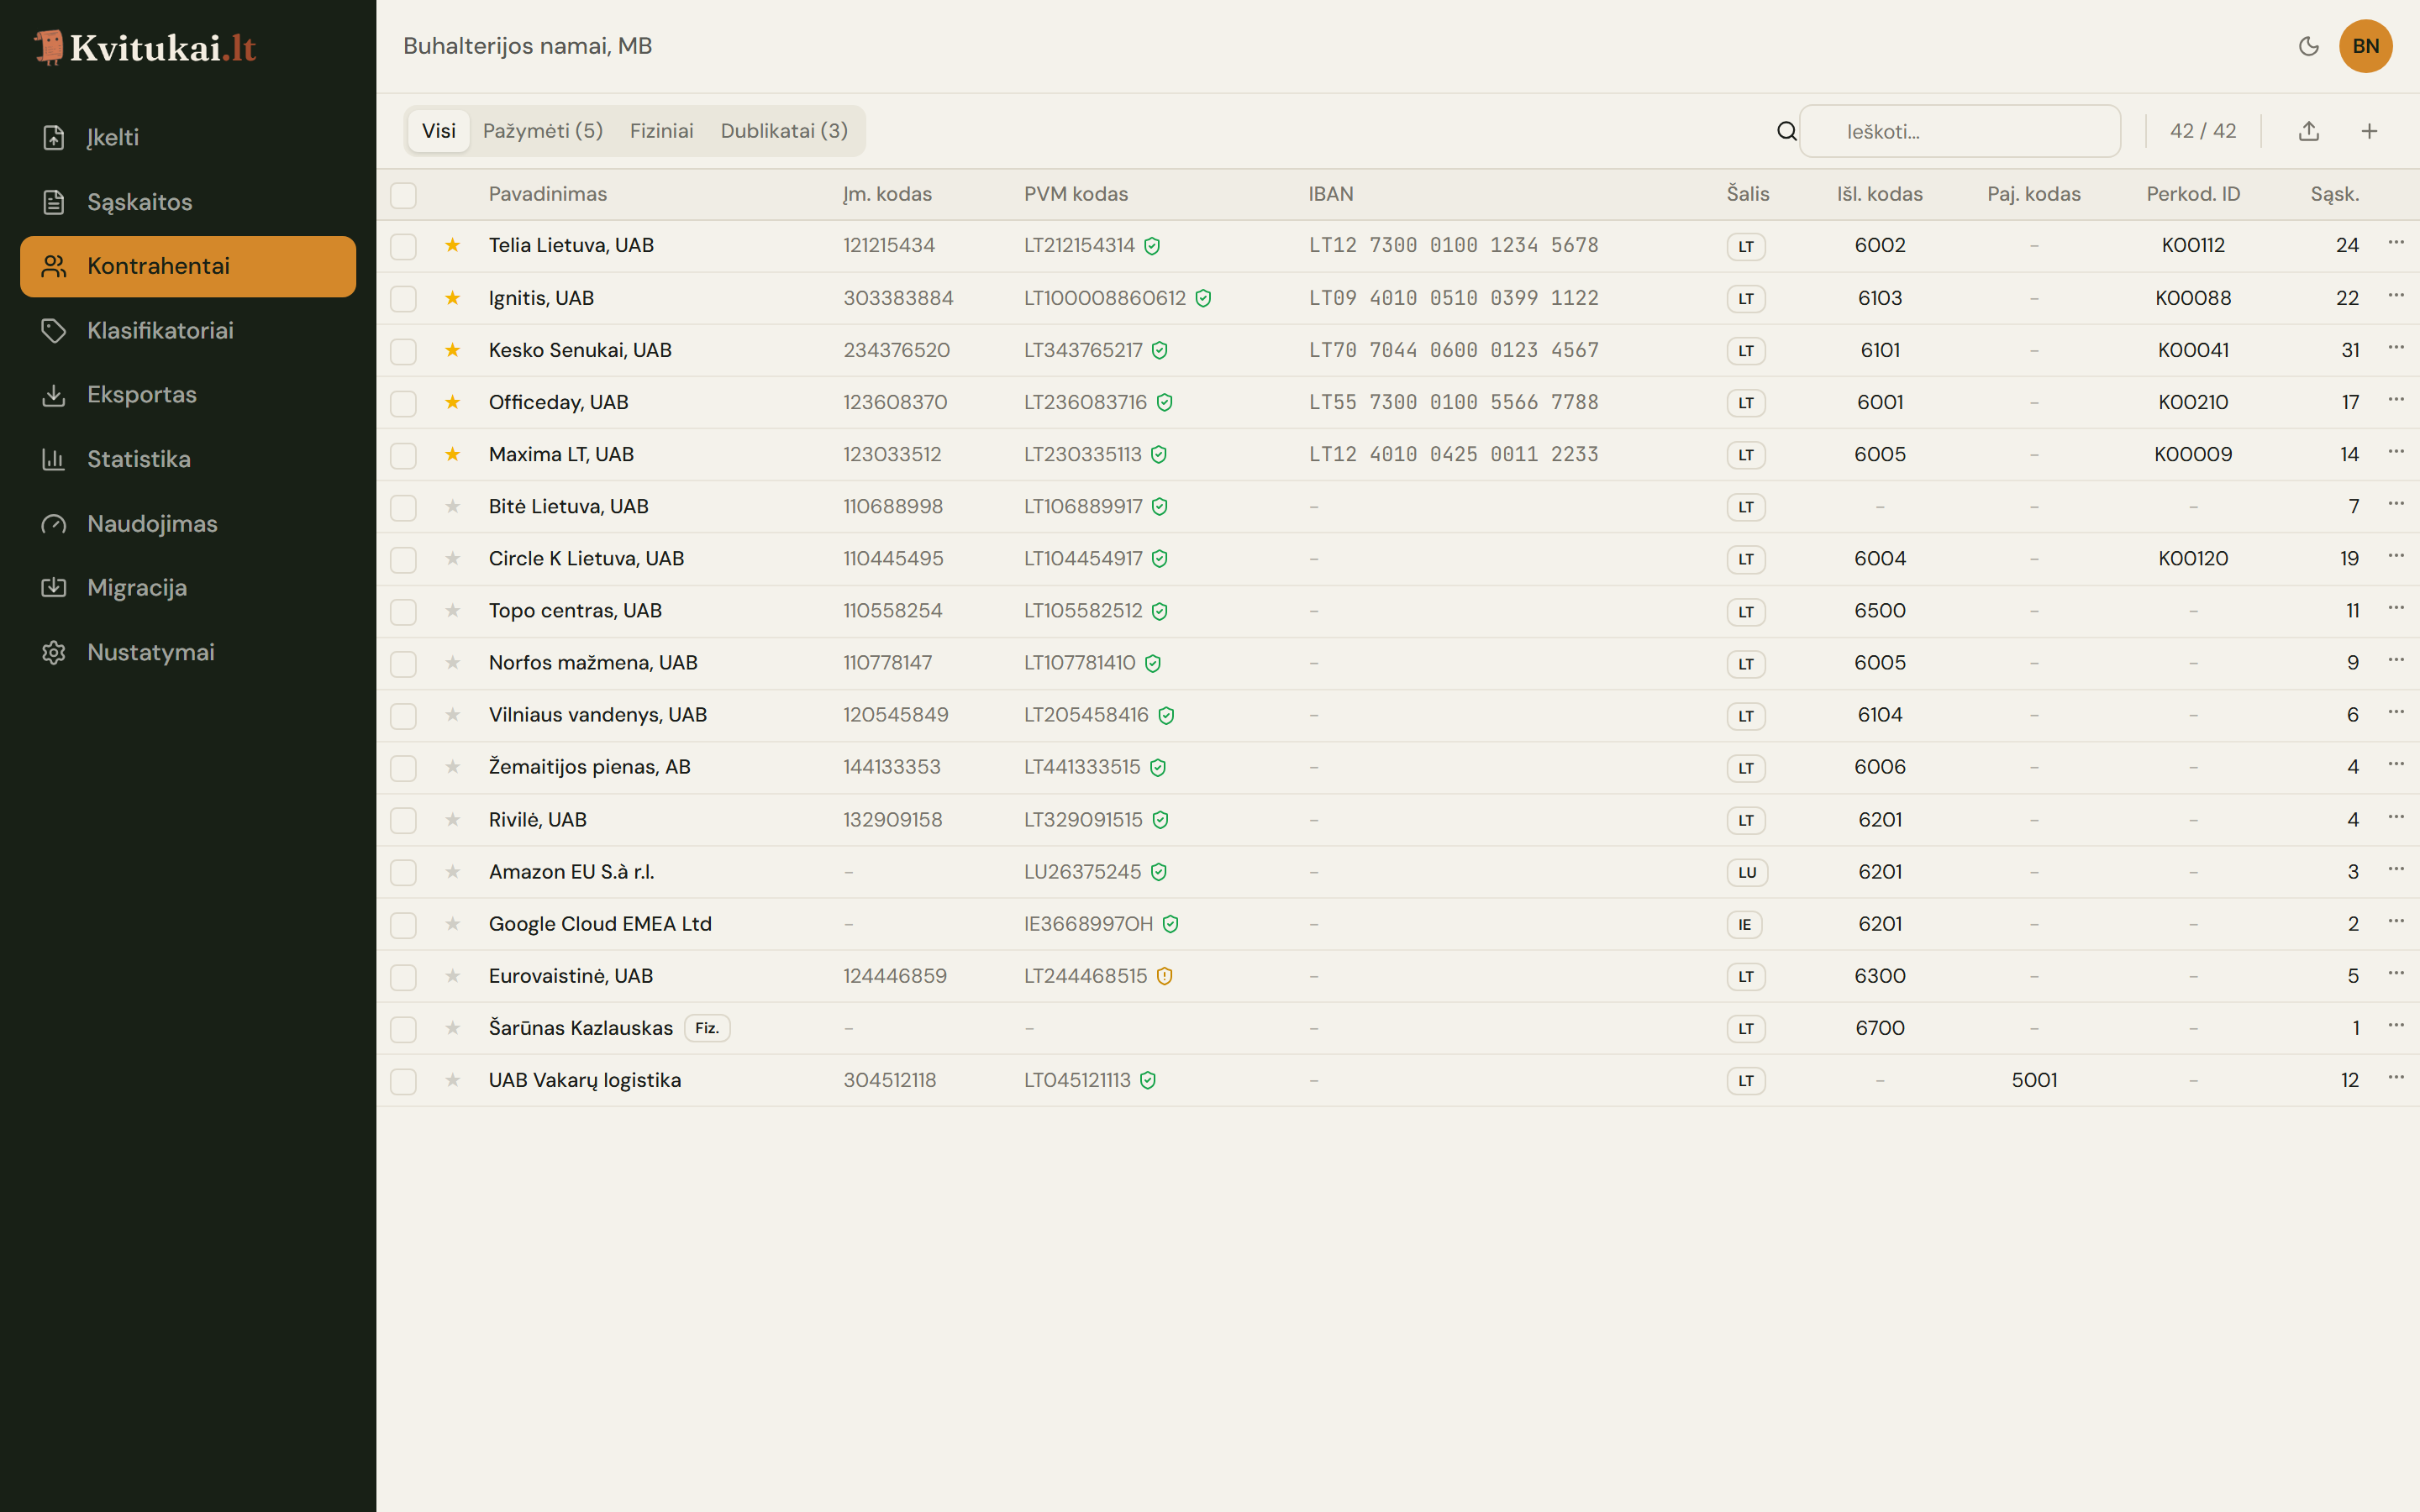Select Kontrahentai in sidebar

point(188,266)
